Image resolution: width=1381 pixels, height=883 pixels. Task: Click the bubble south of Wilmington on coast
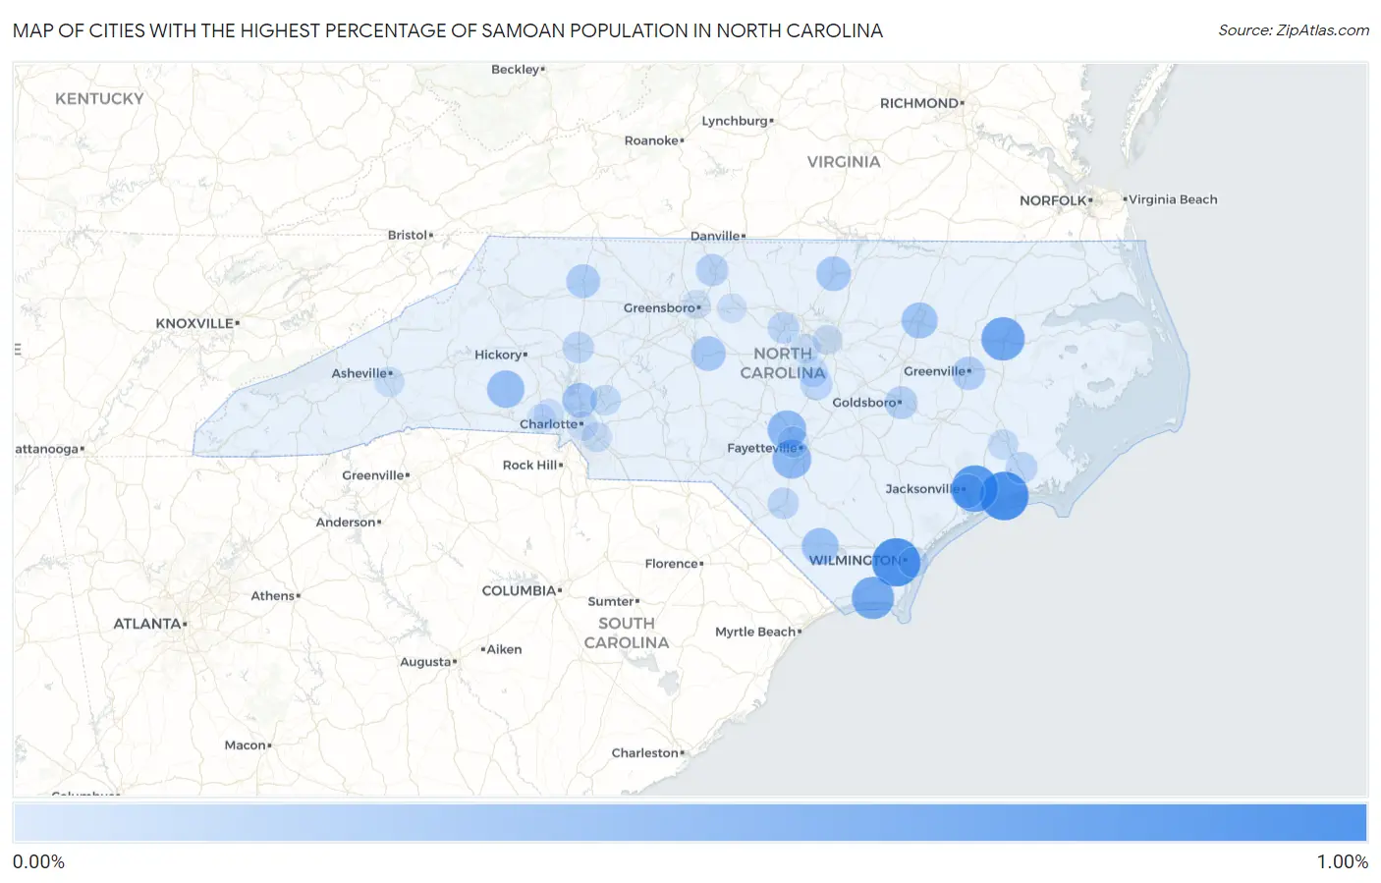[x=872, y=597]
